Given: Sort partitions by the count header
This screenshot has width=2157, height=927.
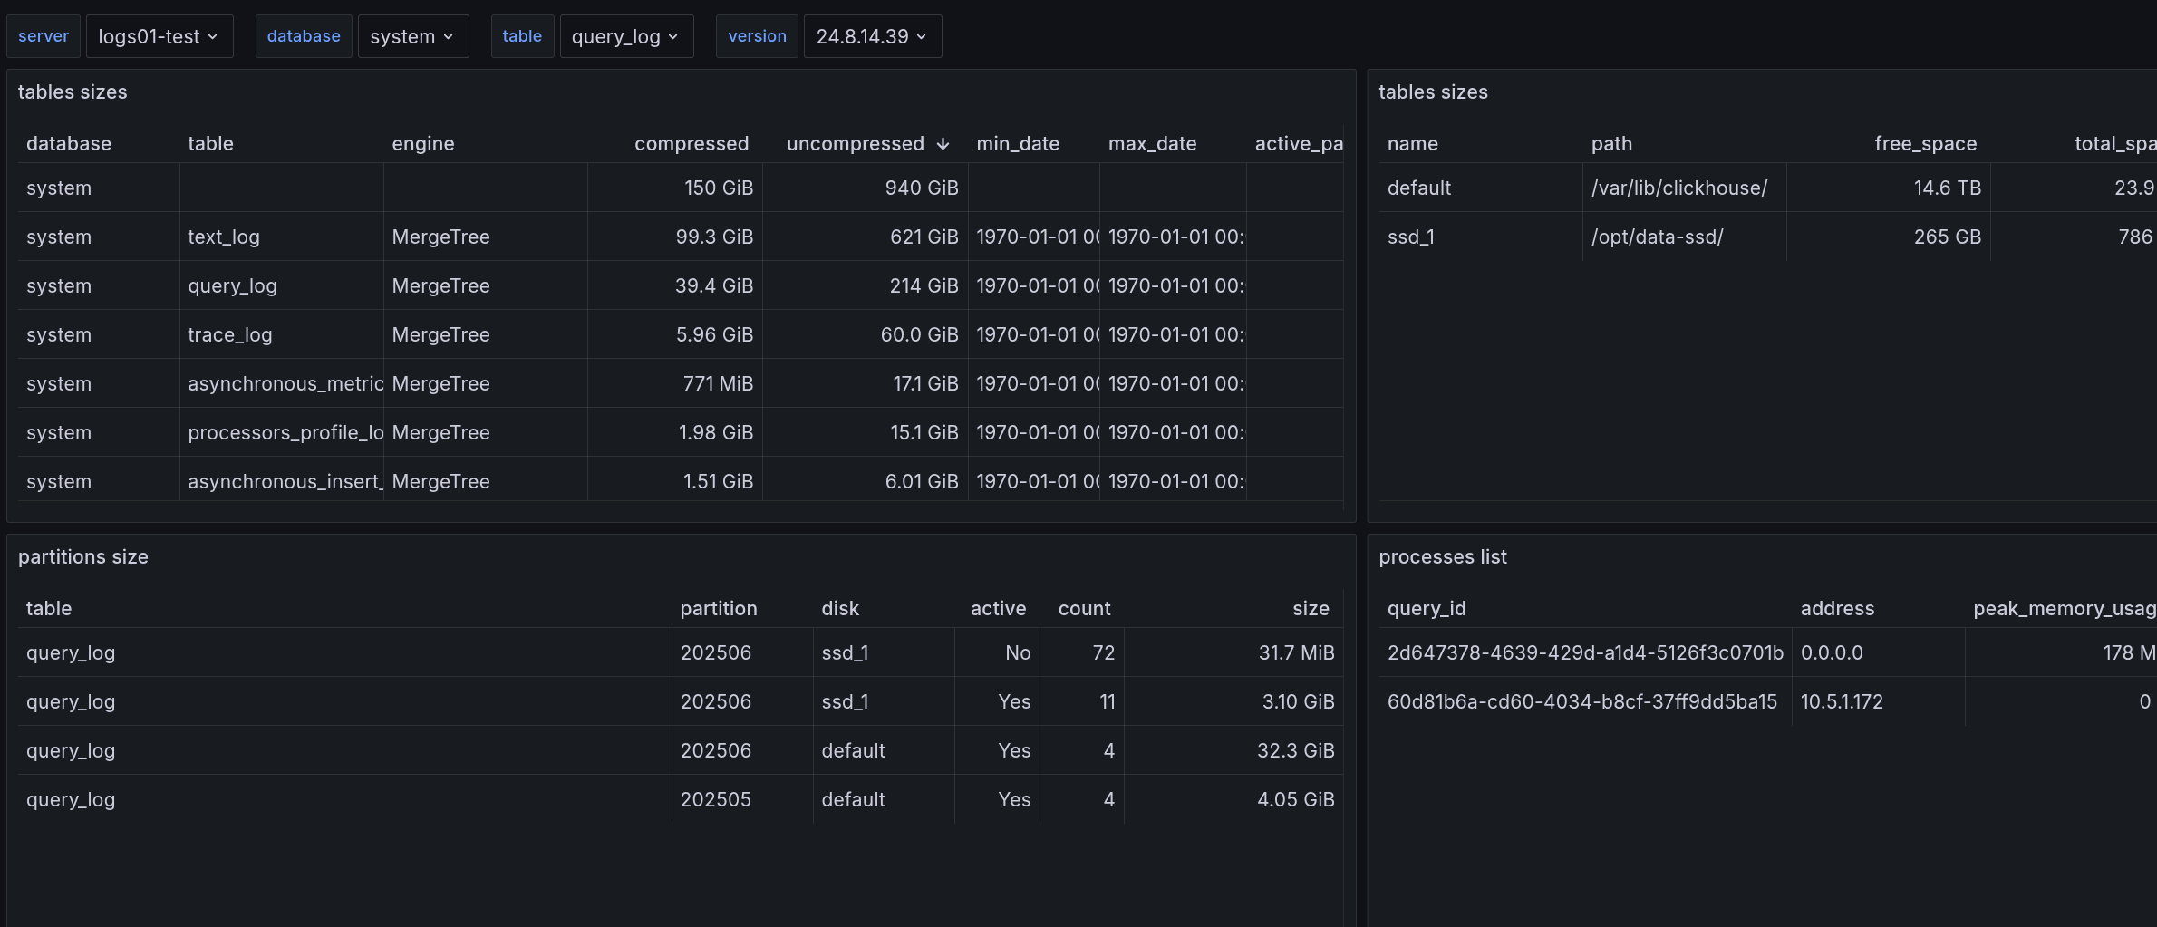Looking at the screenshot, I should click(1084, 609).
